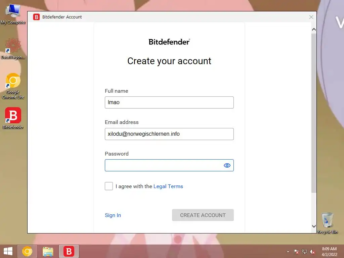Close the Bitdefender Account window
344x258 pixels.
point(311,17)
